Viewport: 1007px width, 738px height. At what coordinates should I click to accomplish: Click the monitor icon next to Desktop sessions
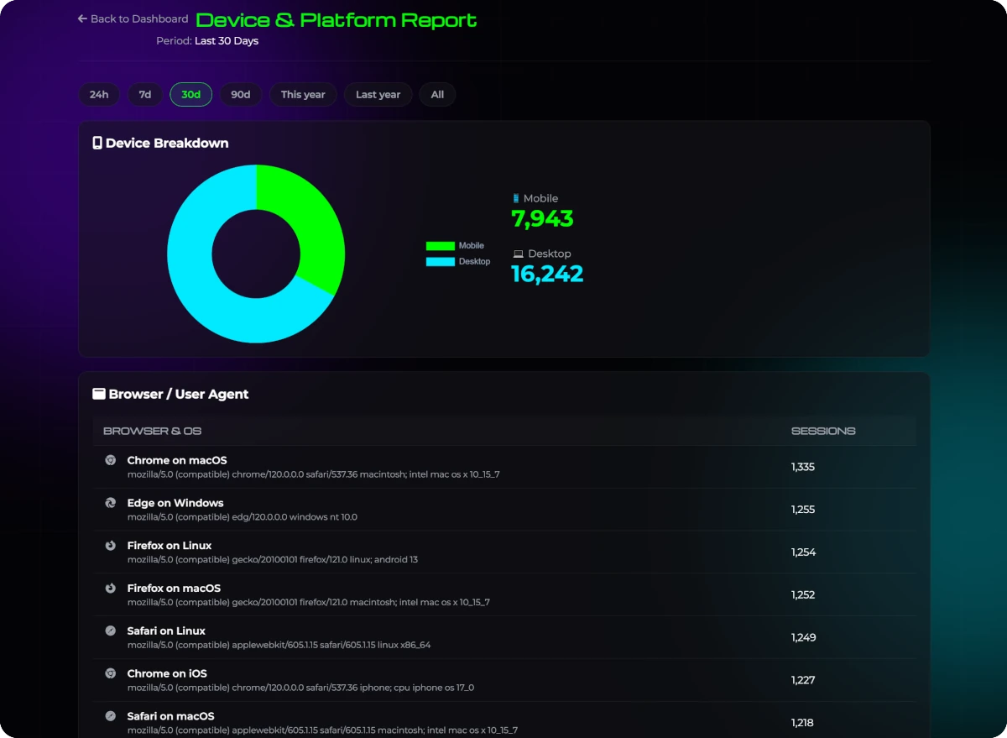(517, 253)
